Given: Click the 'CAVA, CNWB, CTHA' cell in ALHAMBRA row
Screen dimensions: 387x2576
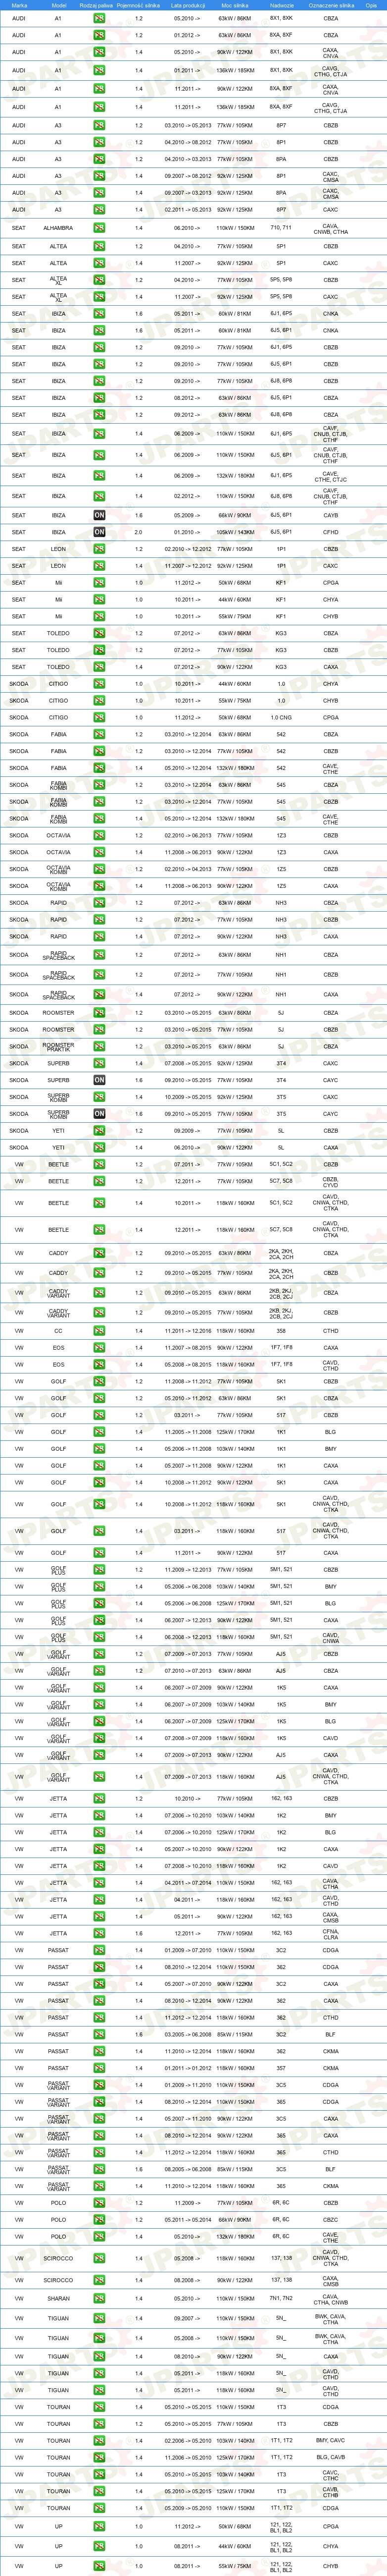Looking at the screenshot, I should 331,229.
